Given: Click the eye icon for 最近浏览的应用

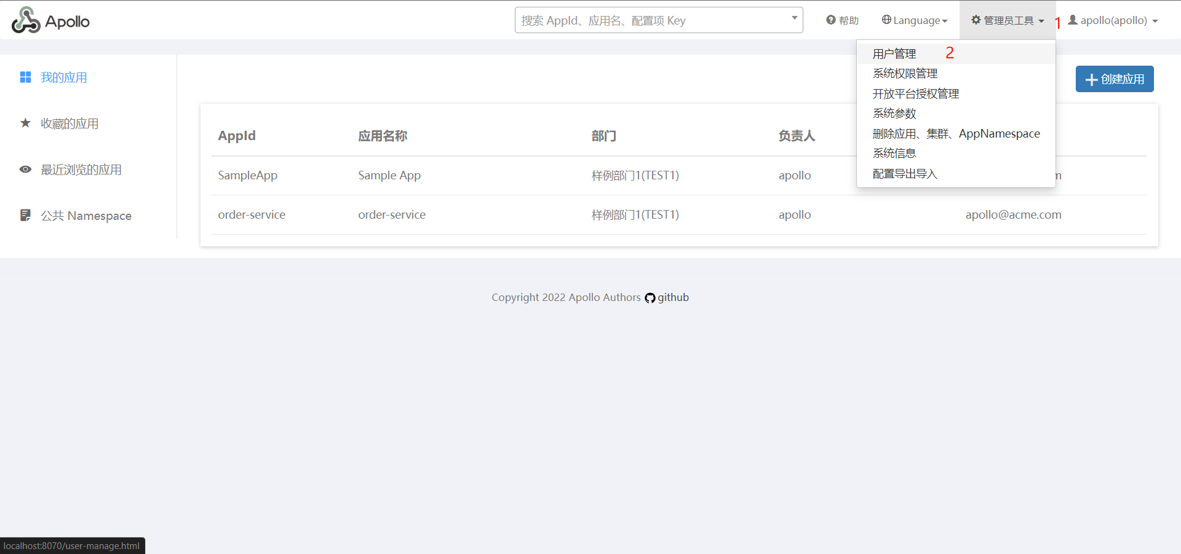Looking at the screenshot, I should pos(25,170).
